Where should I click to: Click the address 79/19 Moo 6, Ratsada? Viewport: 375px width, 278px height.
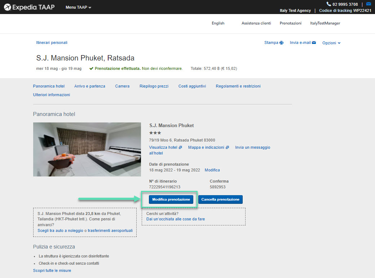click(182, 140)
